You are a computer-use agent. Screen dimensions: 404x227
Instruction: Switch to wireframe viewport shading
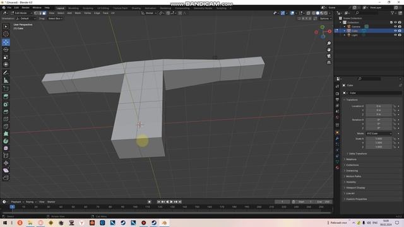[x=314, y=13]
